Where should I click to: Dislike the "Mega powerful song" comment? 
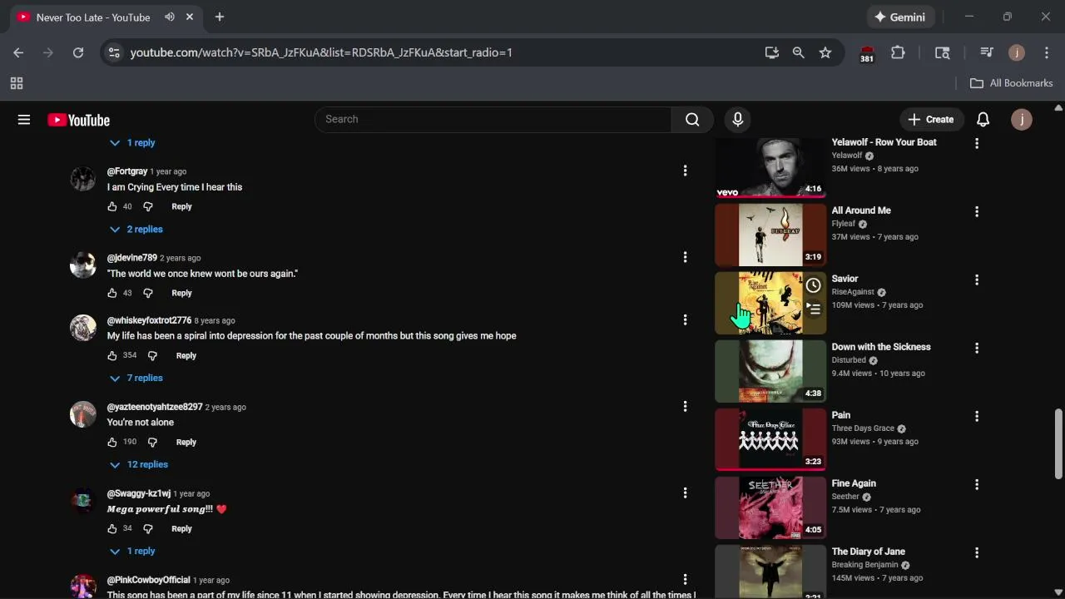(148, 528)
